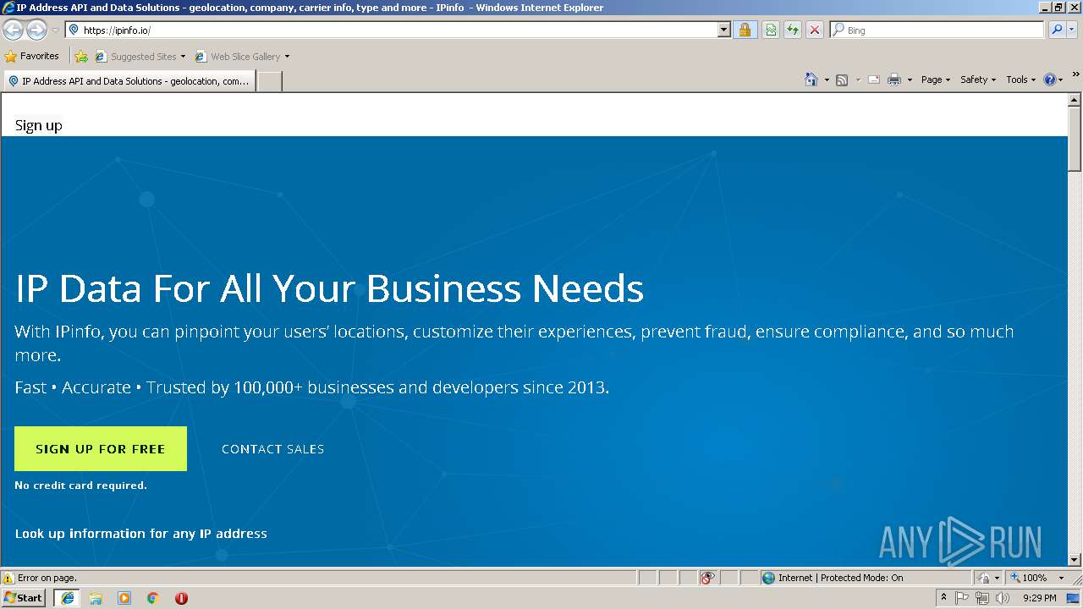Open the Windows Explorer folder taskbar icon

96,598
